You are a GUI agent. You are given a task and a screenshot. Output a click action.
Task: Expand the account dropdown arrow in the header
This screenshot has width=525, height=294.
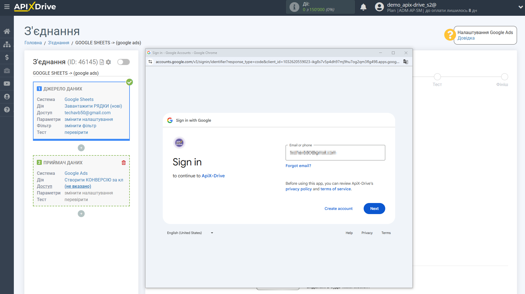520,7
